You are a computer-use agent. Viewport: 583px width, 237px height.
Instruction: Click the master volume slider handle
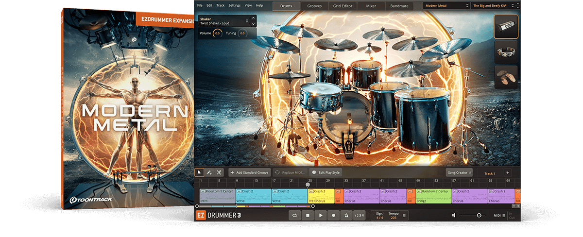click(479, 215)
